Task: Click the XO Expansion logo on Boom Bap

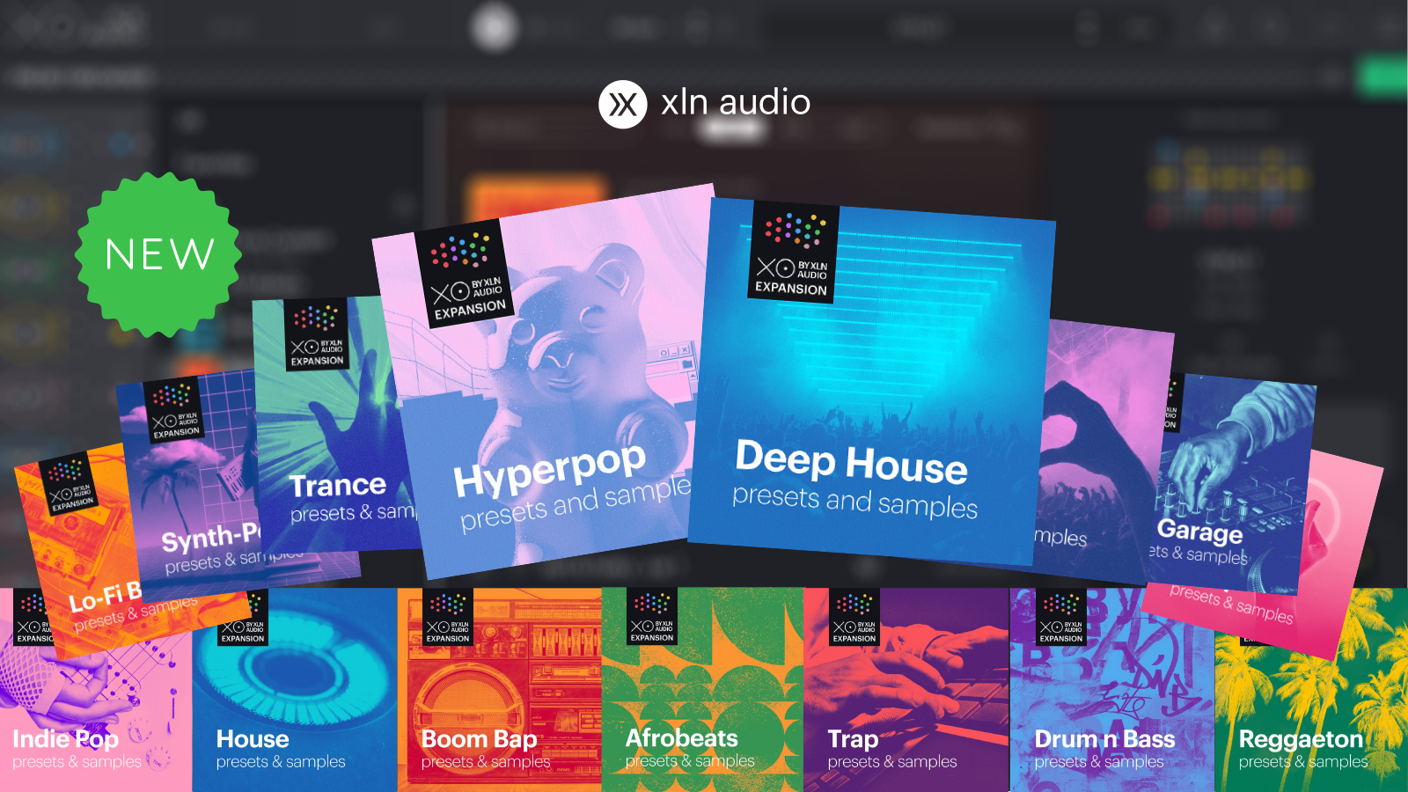Action: pos(448,618)
